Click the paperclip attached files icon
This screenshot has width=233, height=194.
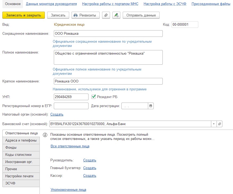(x=106, y=15)
